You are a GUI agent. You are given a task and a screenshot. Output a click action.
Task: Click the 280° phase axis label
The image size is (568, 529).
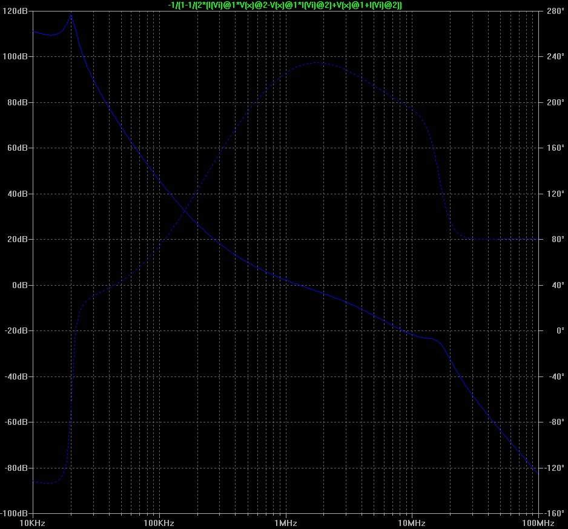(x=555, y=11)
